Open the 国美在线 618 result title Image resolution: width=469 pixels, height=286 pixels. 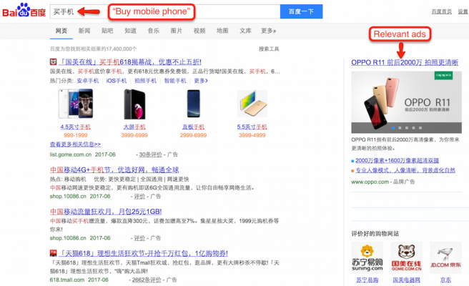pos(130,62)
